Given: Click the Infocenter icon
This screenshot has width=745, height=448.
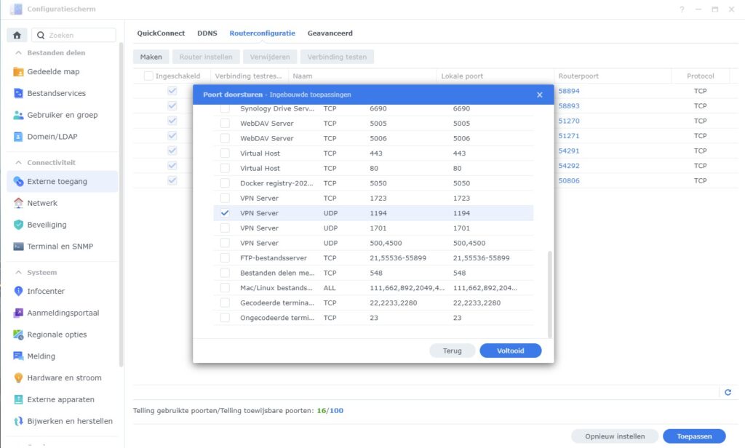Looking at the screenshot, I should click(x=18, y=291).
